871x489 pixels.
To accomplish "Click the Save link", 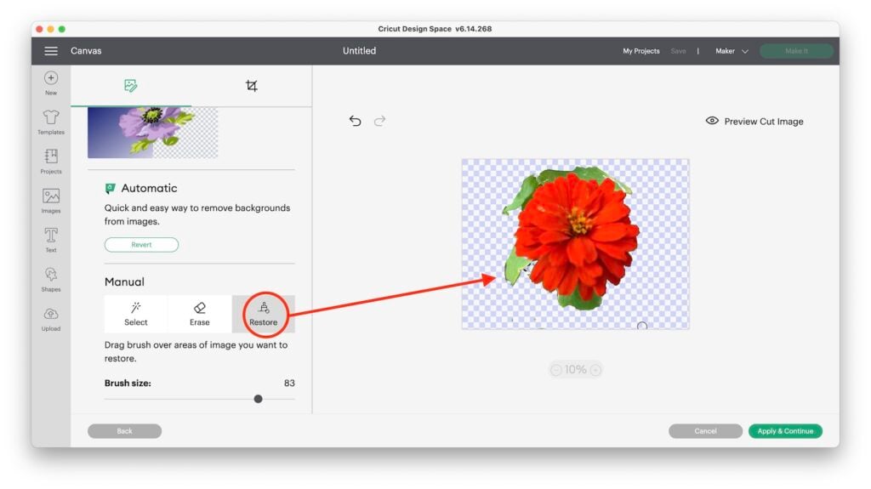I will pyautogui.click(x=678, y=51).
